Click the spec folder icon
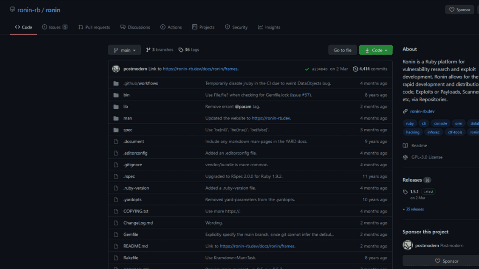 [116, 130]
